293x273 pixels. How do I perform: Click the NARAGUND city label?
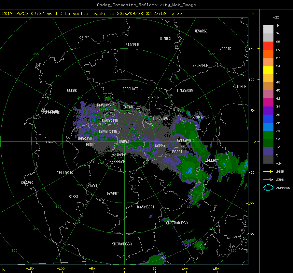(x=110, y=121)
